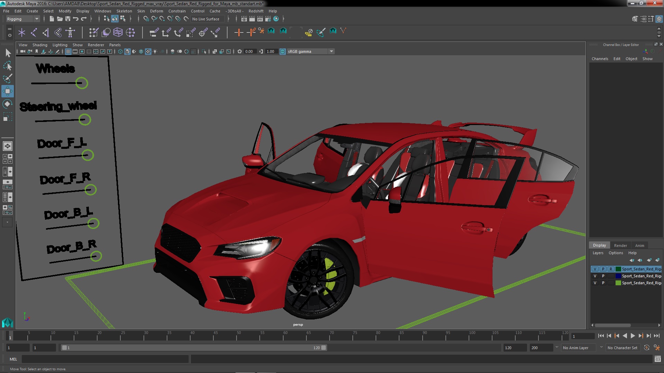Activate the Lasso select tool
This screenshot has height=373, width=664.
click(7, 66)
